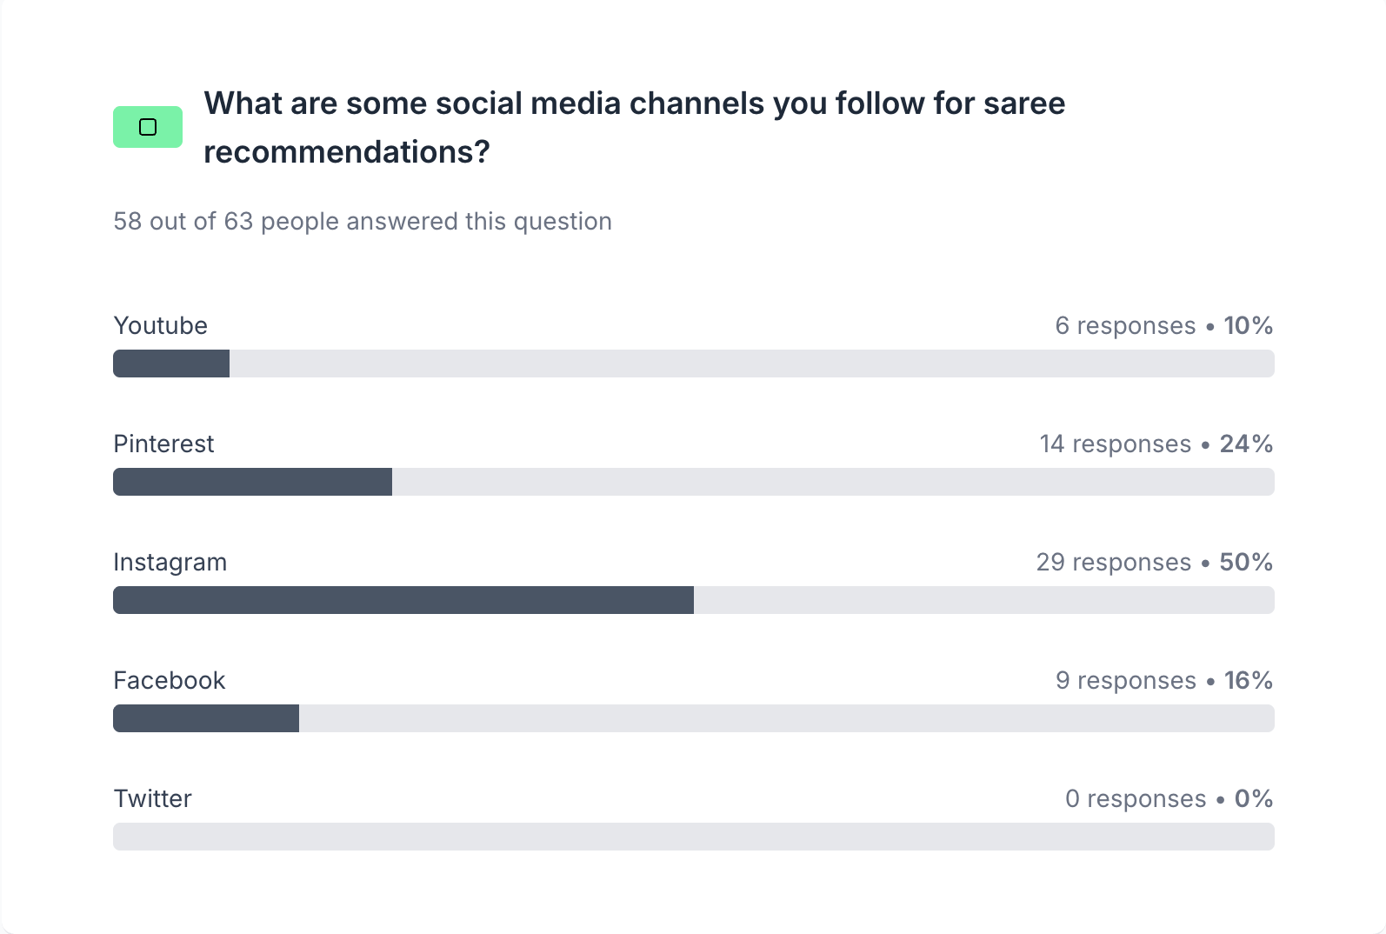The height and width of the screenshot is (934, 1386).
Task: Click the filled part of Instagram's bar
Action: tap(403, 600)
